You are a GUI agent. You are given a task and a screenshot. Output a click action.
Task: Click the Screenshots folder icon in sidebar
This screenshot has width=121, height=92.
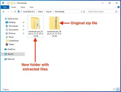pyautogui.click(x=7, y=41)
